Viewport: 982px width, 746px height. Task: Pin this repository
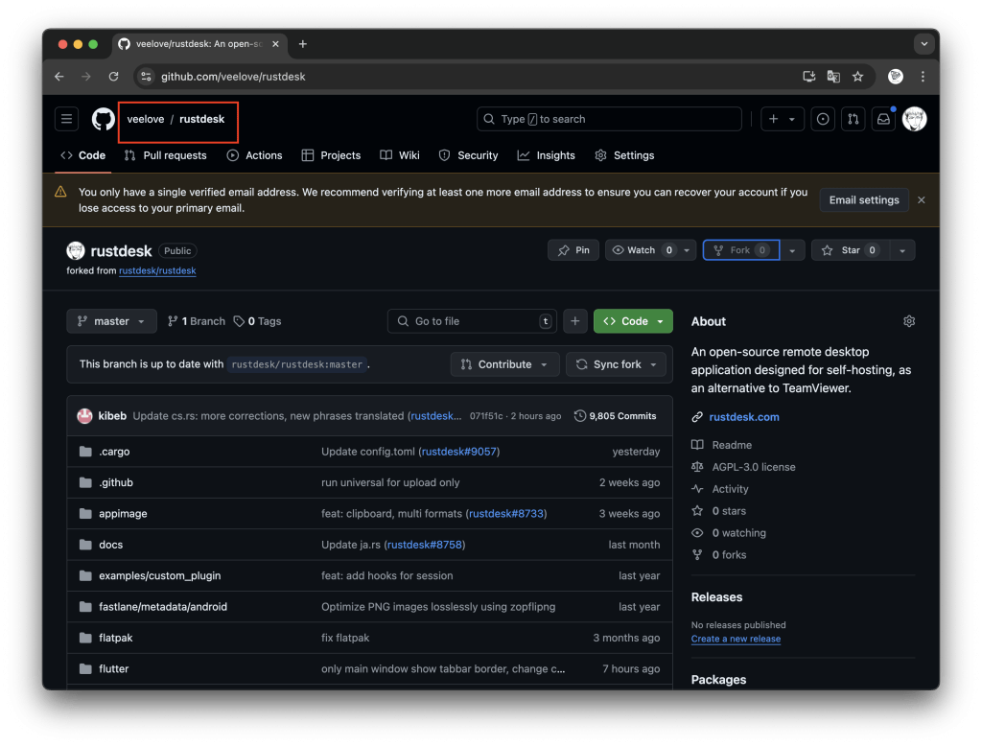point(573,249)
